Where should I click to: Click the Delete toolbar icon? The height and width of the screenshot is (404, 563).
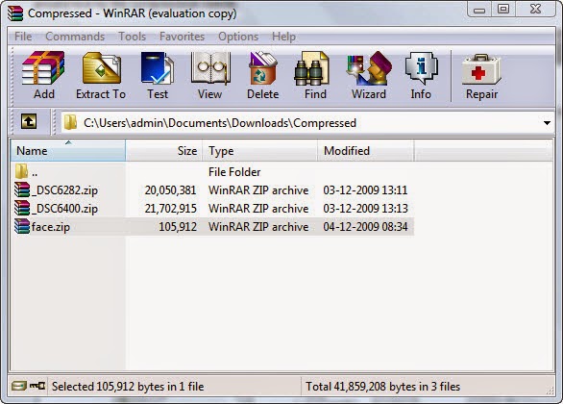click(x=263, y=68)
